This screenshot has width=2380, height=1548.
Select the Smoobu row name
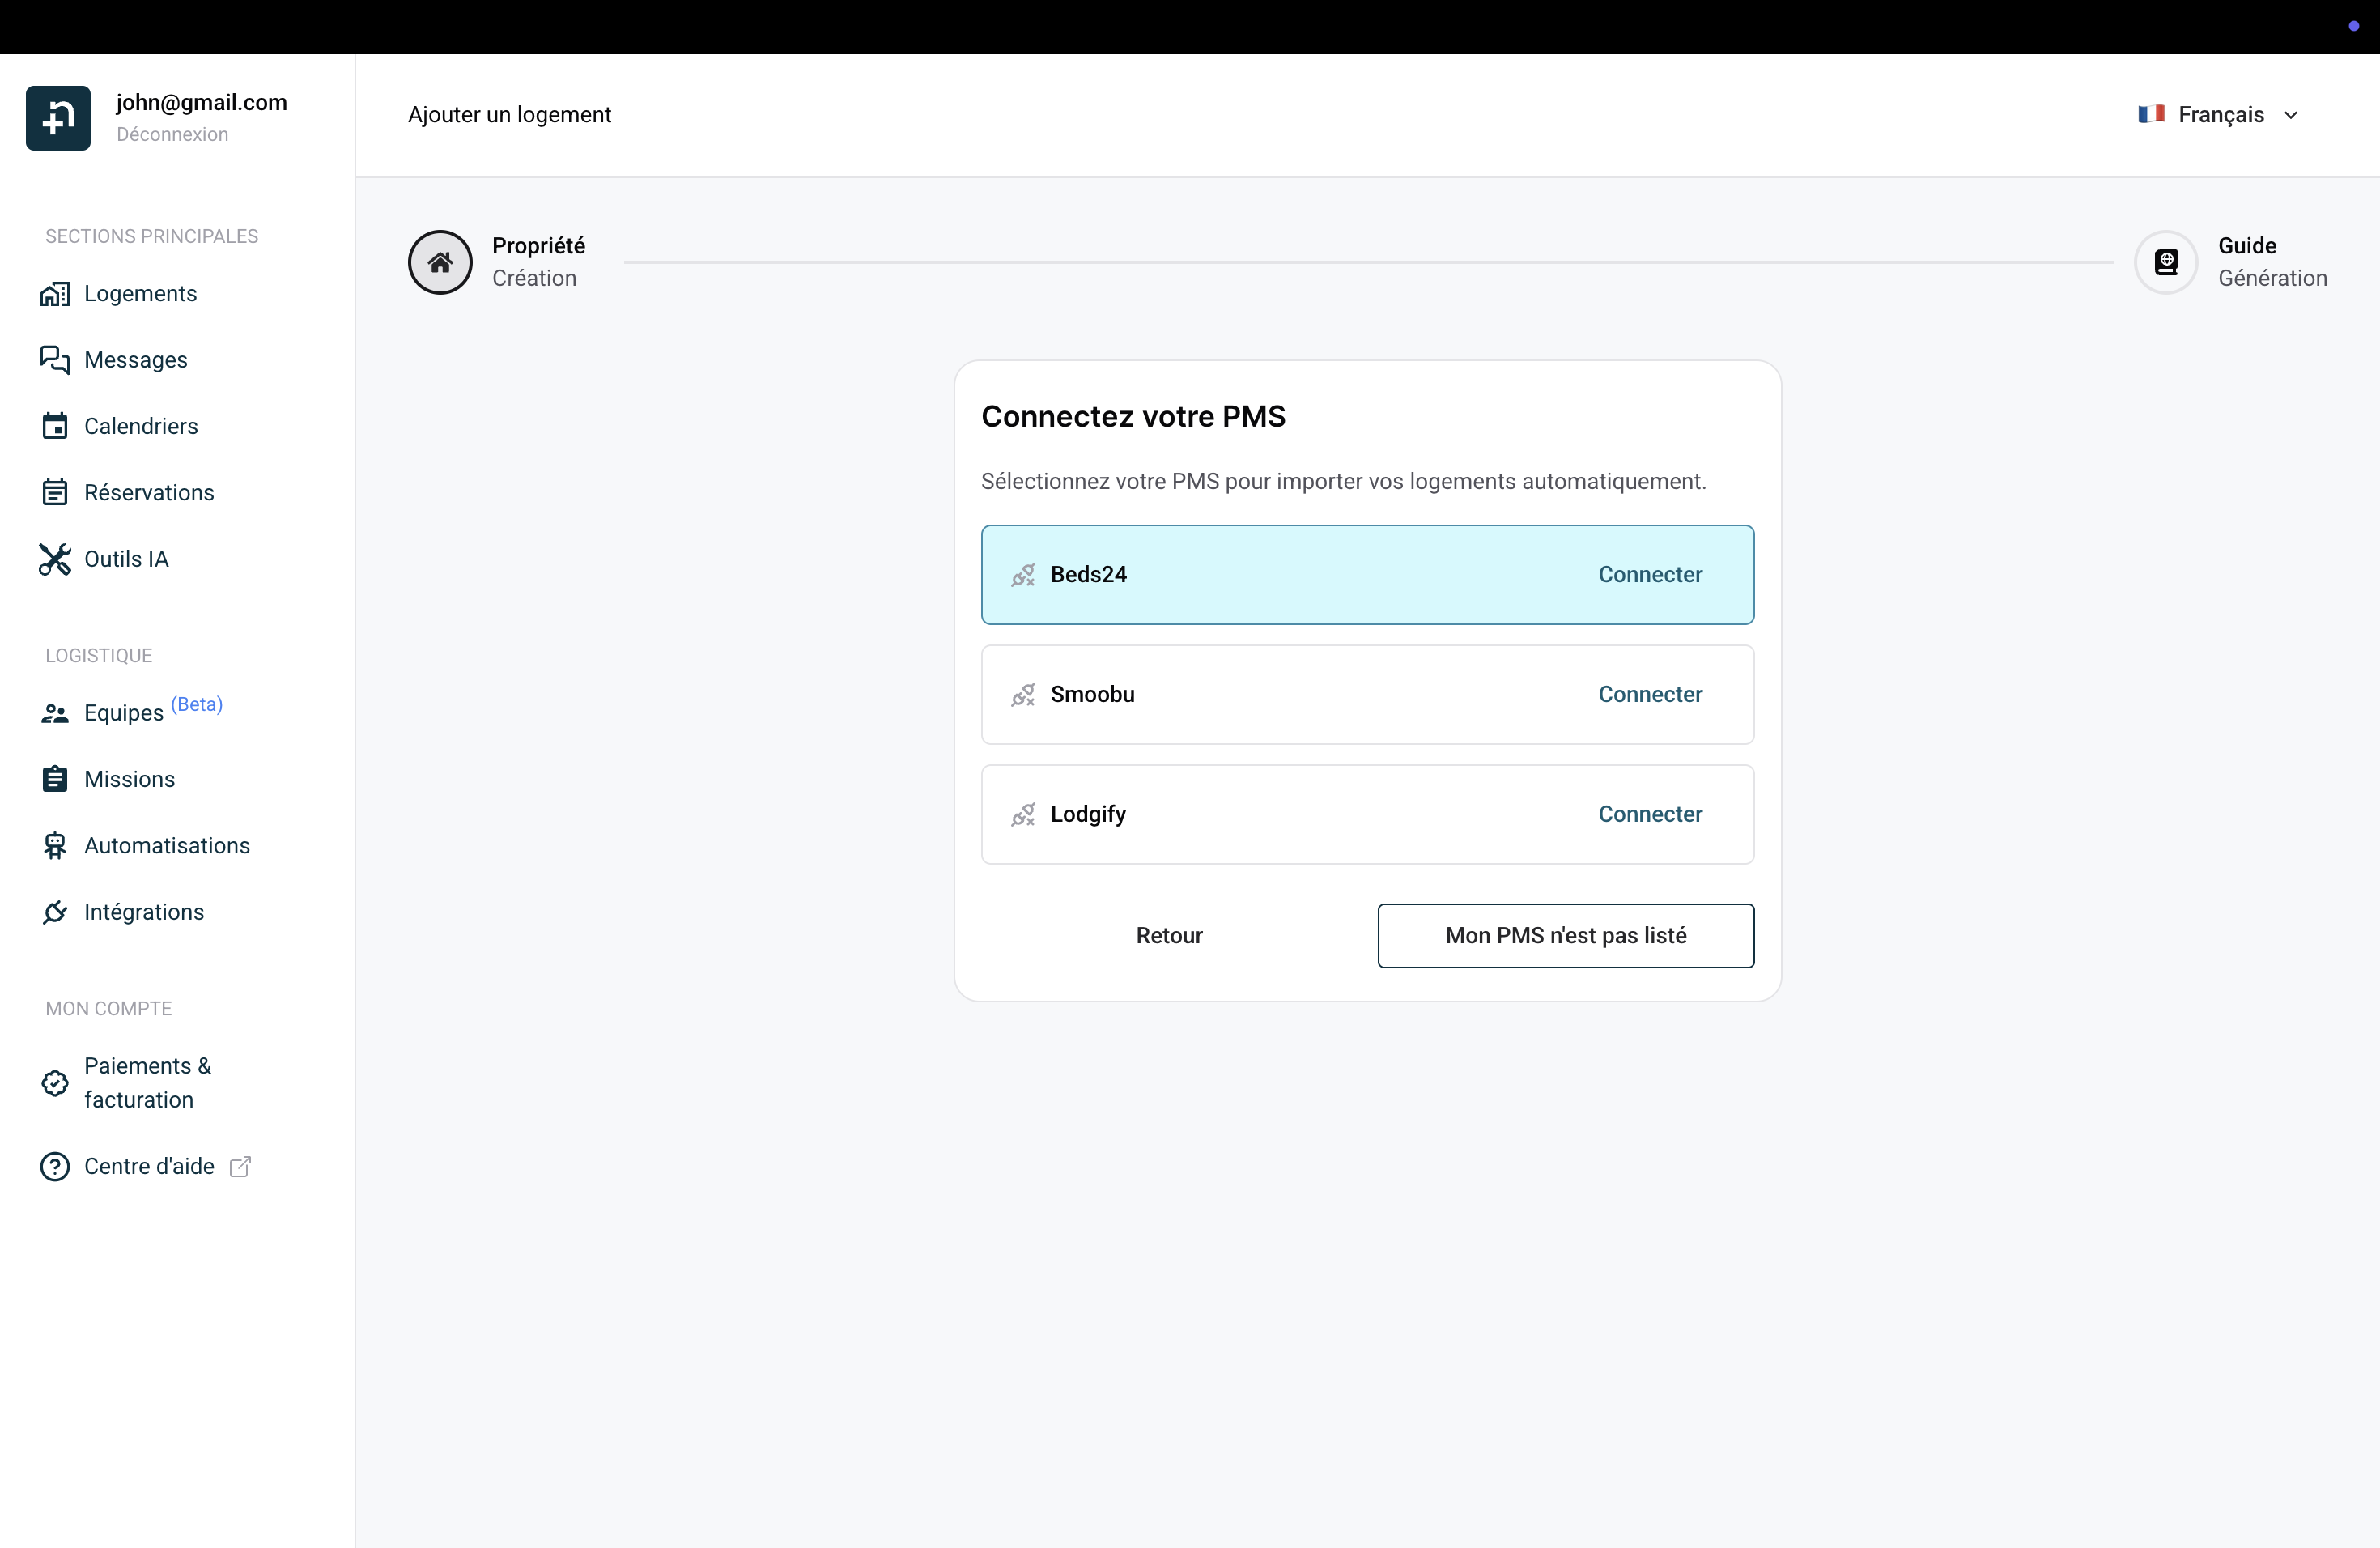point(1092,695)
